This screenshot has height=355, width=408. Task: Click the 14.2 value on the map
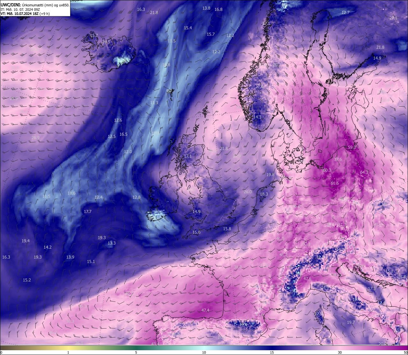[47, 247]
